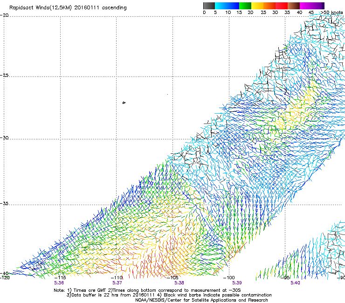Click the 'Times are GMT' note line
The width and height of the screenshot is (345, 303).
pyautogui.click(x=147, y=290)
